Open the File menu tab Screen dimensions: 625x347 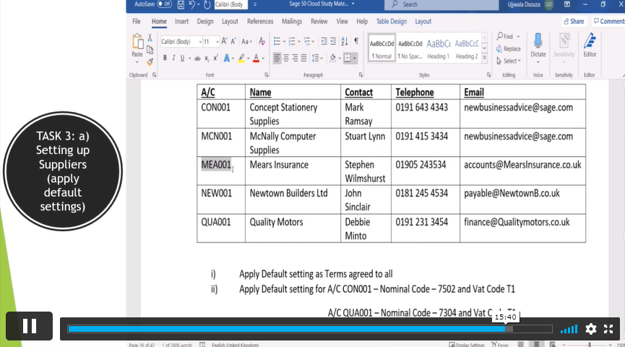click(137, 22)
